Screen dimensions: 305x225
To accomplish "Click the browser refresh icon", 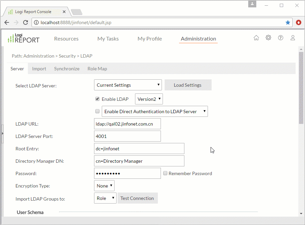I will click(x=26, y=22).
